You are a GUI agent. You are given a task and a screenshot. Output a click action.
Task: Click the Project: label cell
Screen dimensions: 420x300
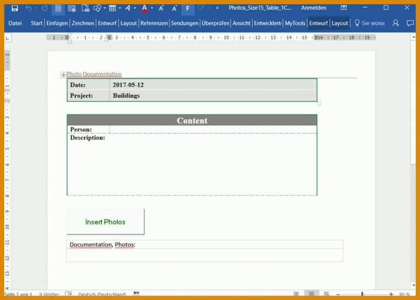[x=89, y=96]
